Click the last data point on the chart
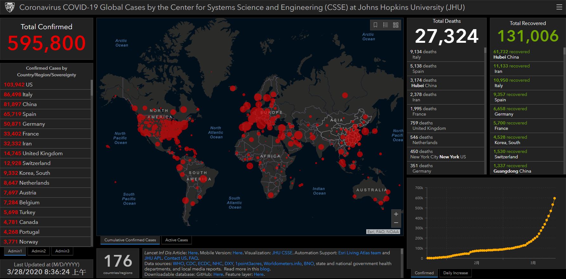This screenshot has height=279, width=566. pyautogui.click(x=555, y=198)
